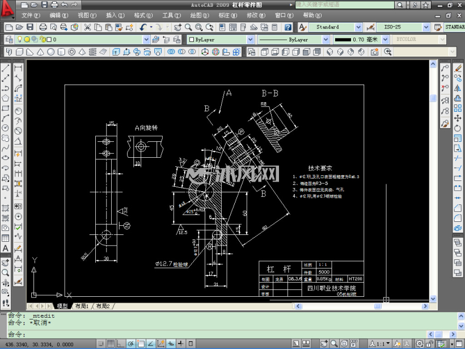Click the Torus solid tool

72,52
